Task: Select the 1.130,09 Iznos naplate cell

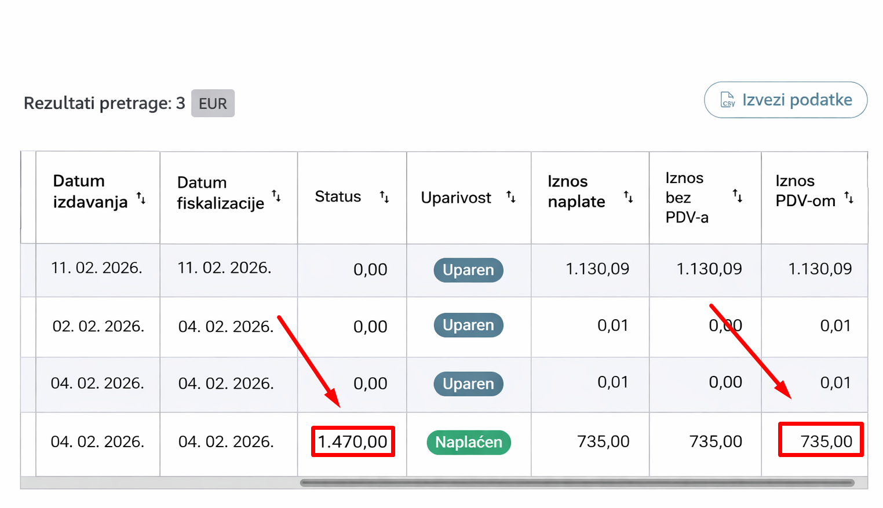Action: click(597, 269)
